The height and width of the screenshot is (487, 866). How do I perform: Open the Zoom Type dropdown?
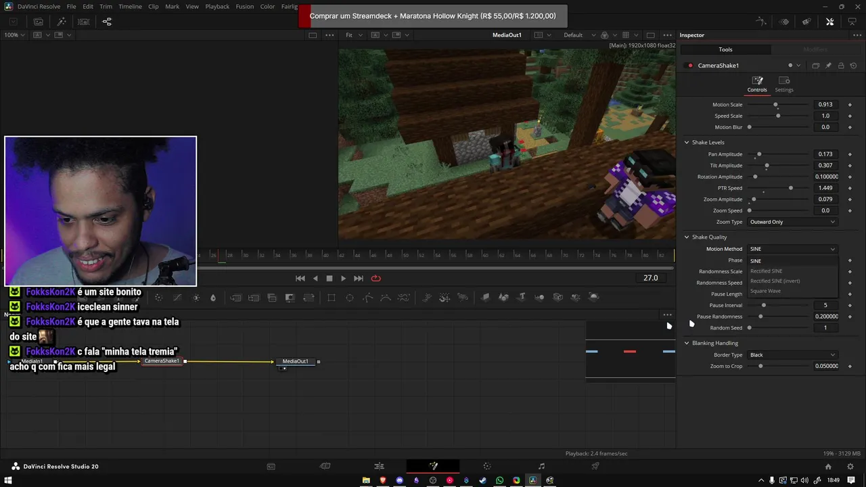point(792,222)
